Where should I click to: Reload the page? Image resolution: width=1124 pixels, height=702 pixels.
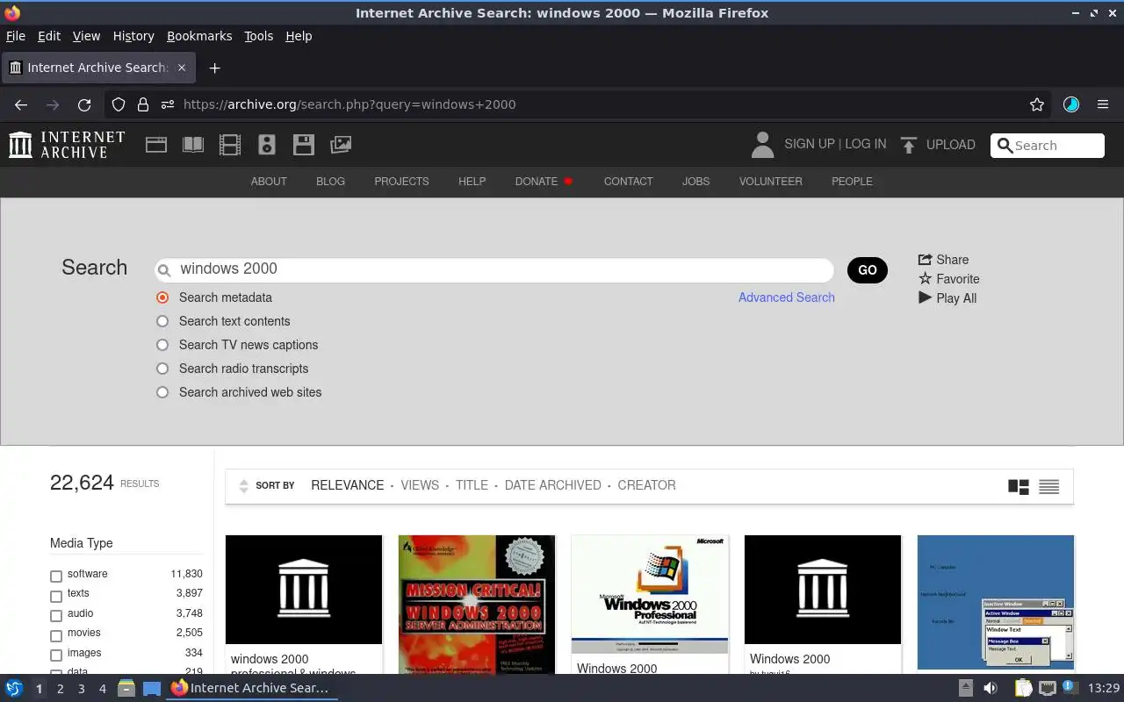tap(84, 104)
